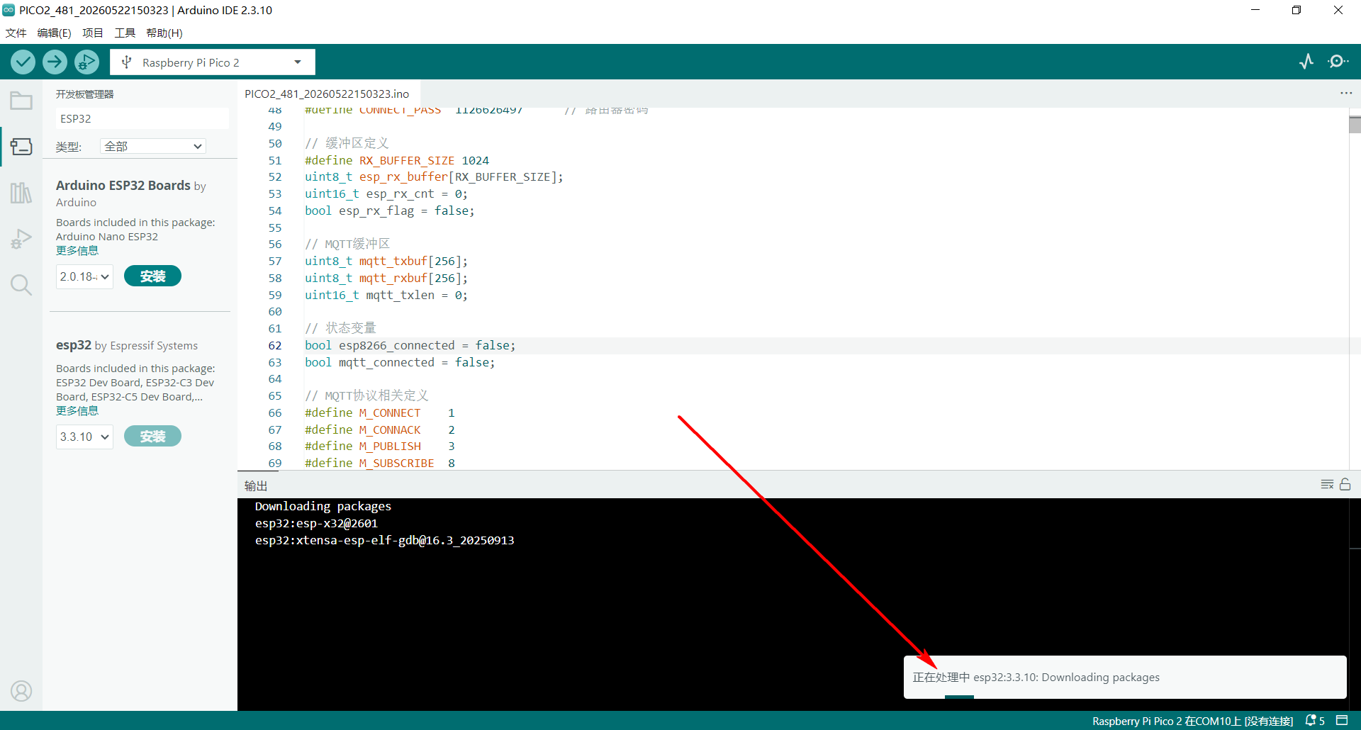Open the notifications bell in status bar

pyautogui.click(x=1314, y=721)
